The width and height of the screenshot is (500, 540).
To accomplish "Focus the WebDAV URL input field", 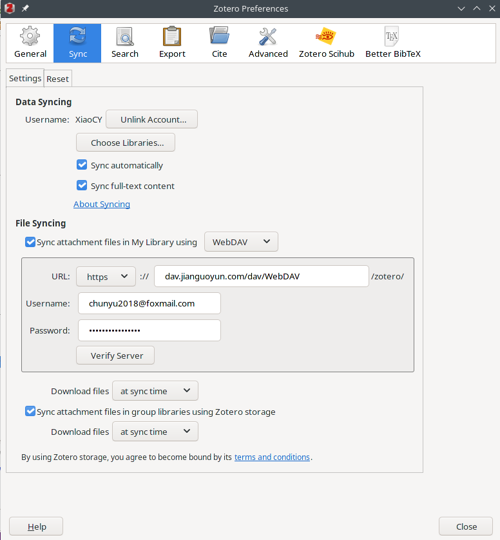I will point(262,276).
